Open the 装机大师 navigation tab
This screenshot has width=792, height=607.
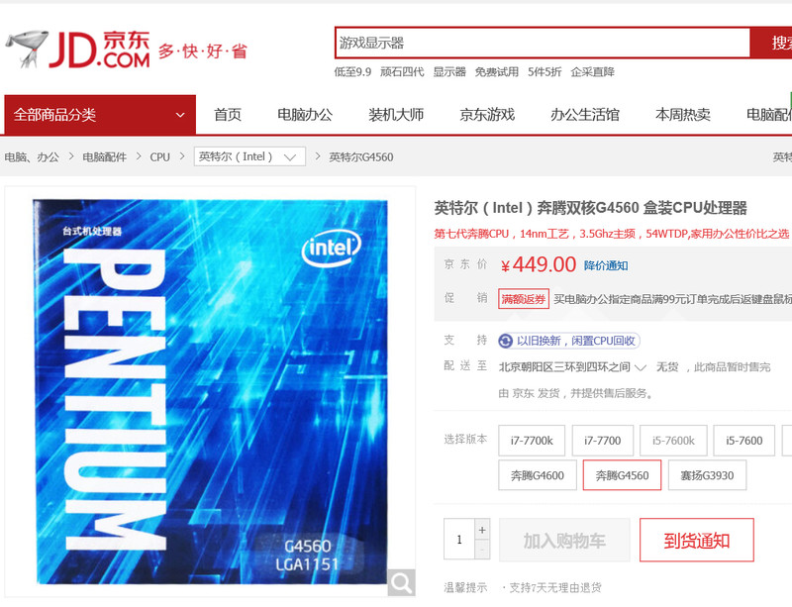point(396,115)
